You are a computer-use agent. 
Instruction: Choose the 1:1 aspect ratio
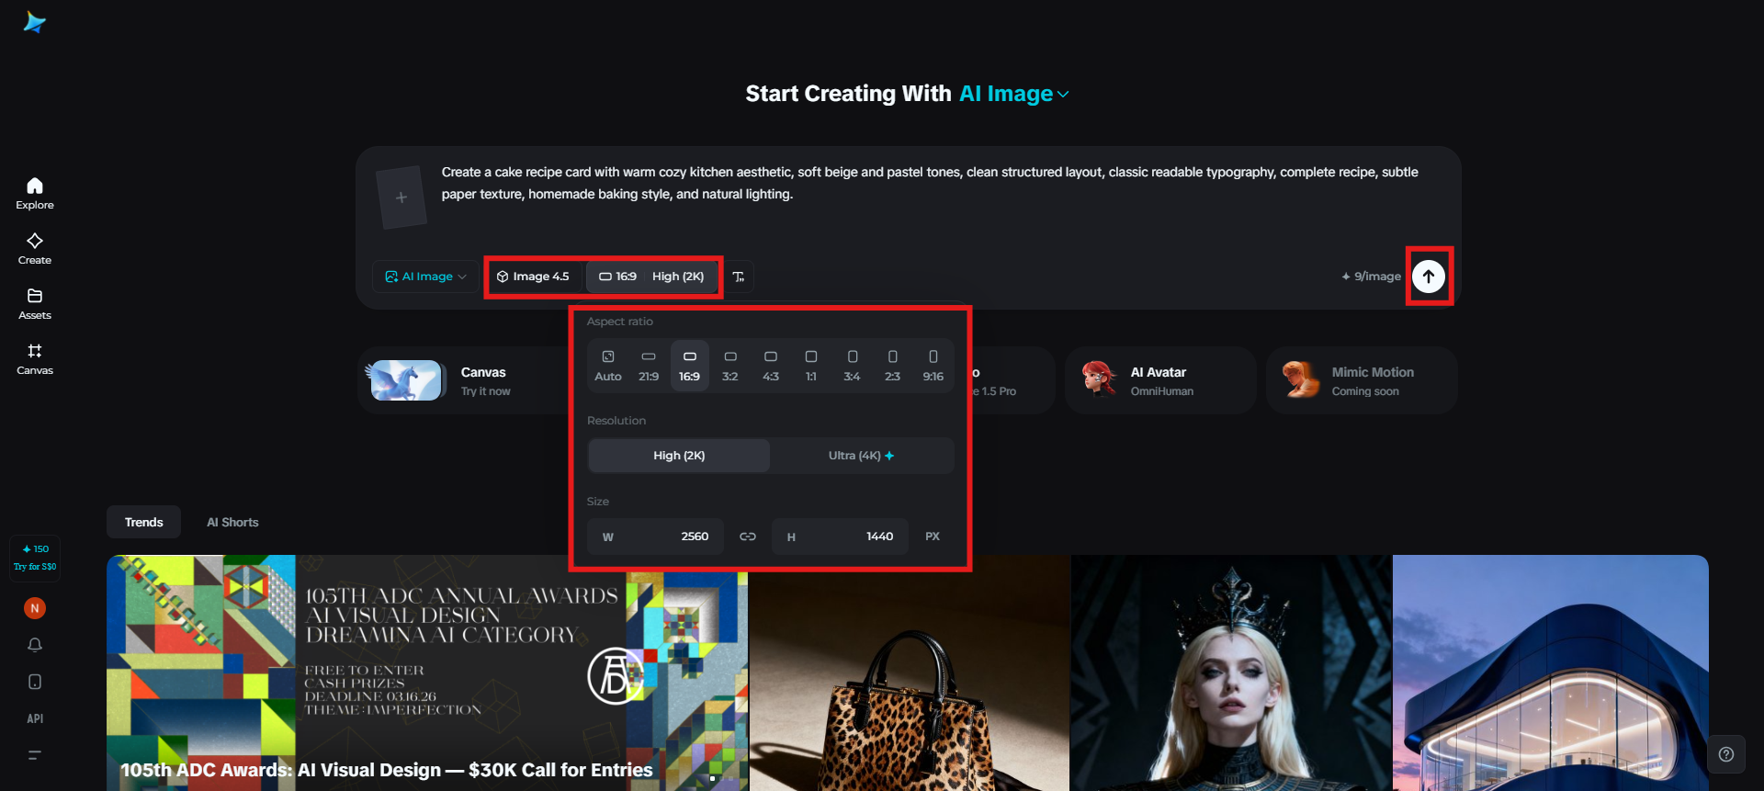[811, 366]
